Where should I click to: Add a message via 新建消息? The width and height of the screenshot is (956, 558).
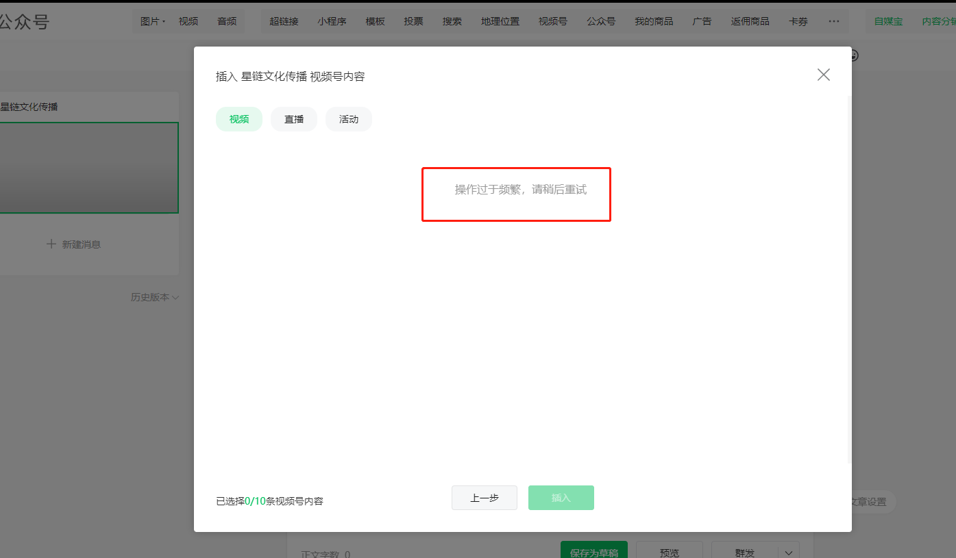(73, 244)
